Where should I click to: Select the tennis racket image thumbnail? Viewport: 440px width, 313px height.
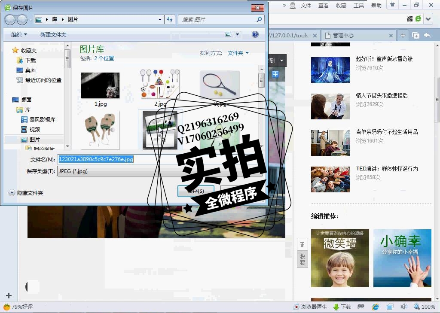click(220, 84)
